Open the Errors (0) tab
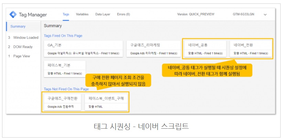The width and height of the screenshot is (282, 139). (x=123, y=14)
